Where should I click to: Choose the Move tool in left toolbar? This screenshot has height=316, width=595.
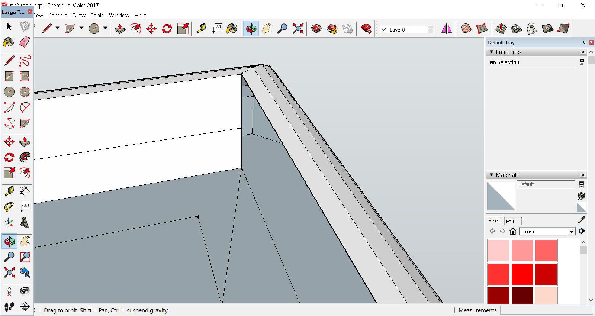[x=9, y=142]
